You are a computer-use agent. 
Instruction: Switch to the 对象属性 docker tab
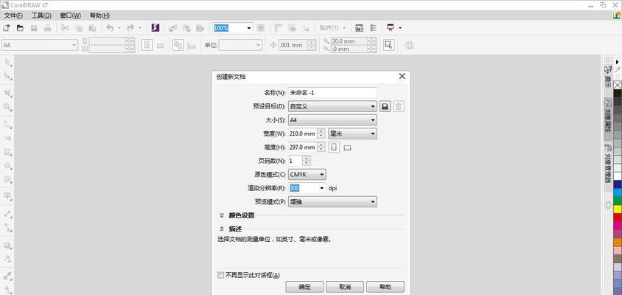(x=608, y=119)
